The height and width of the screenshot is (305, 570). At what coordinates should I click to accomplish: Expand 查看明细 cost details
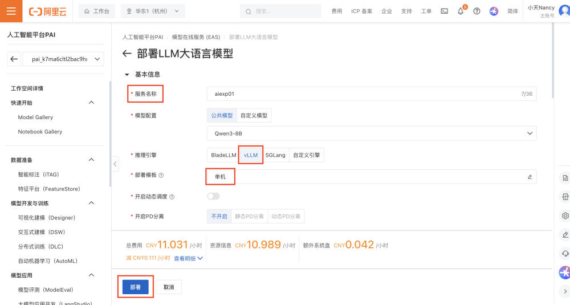coord(188,258)
